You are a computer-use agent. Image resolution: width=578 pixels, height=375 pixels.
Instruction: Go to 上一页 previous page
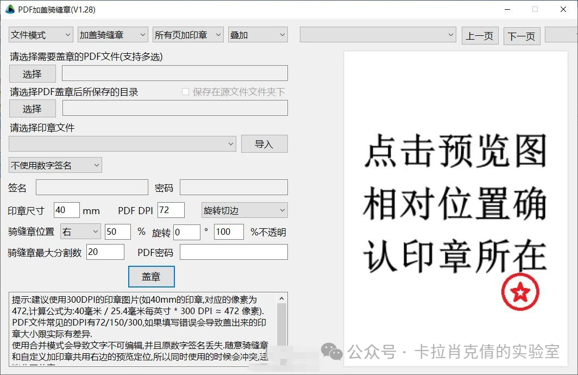pyautogui.click(x=480, y=35)
